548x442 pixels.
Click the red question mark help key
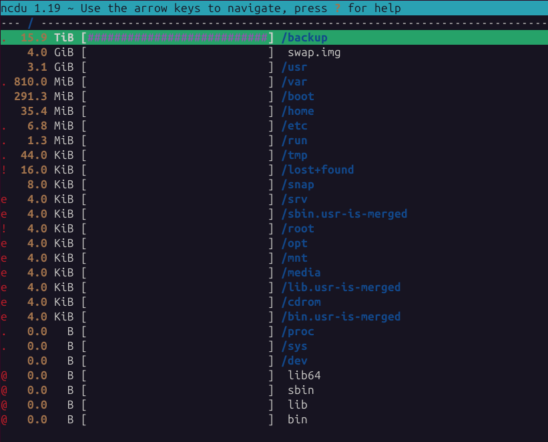[338, 8]
